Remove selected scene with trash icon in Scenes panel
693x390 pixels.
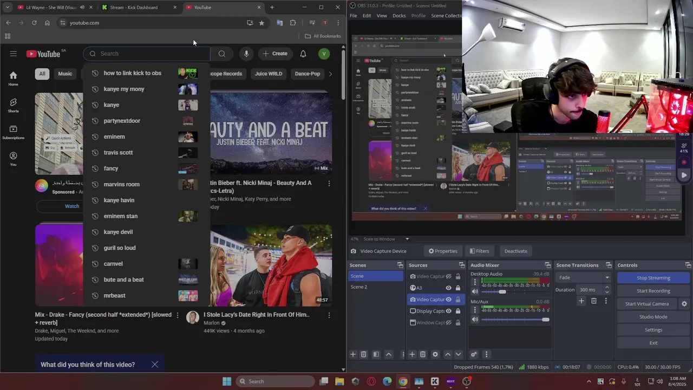pyautogui.click(x=364, y=354)
